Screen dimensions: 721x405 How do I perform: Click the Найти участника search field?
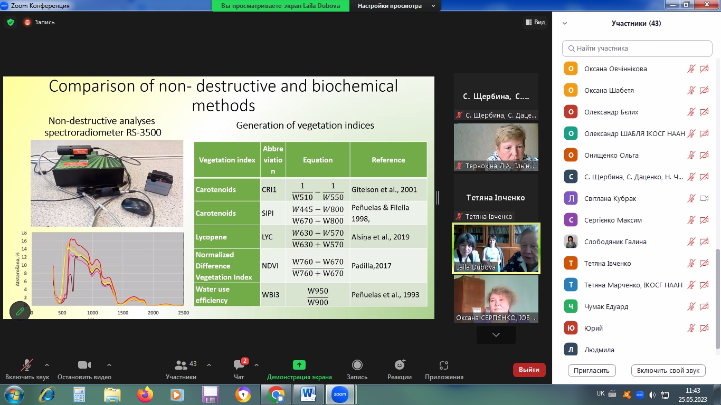pyautogui.click(x=637, y=48)
